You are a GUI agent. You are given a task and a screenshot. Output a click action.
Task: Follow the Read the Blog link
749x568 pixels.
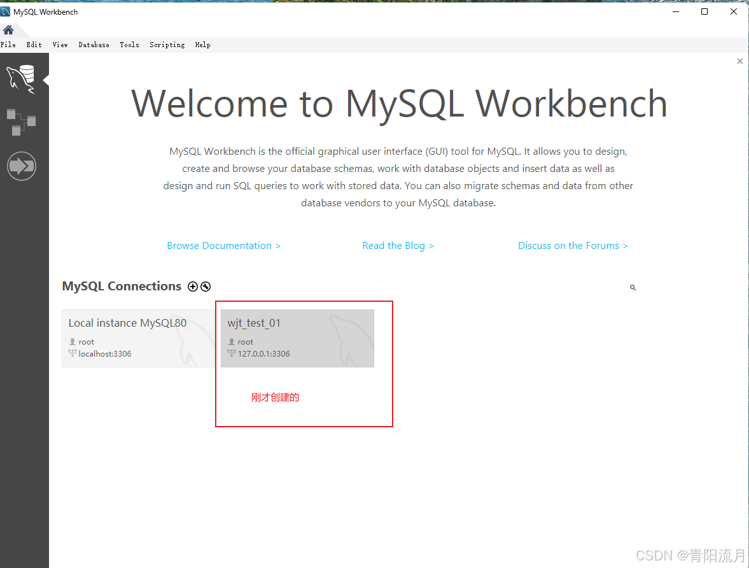[398, 246]
